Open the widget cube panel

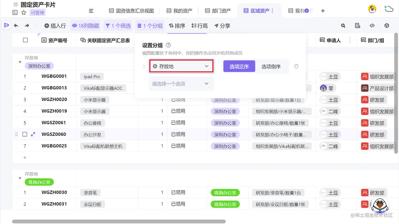pyautogui.click(x=387, y=26)
